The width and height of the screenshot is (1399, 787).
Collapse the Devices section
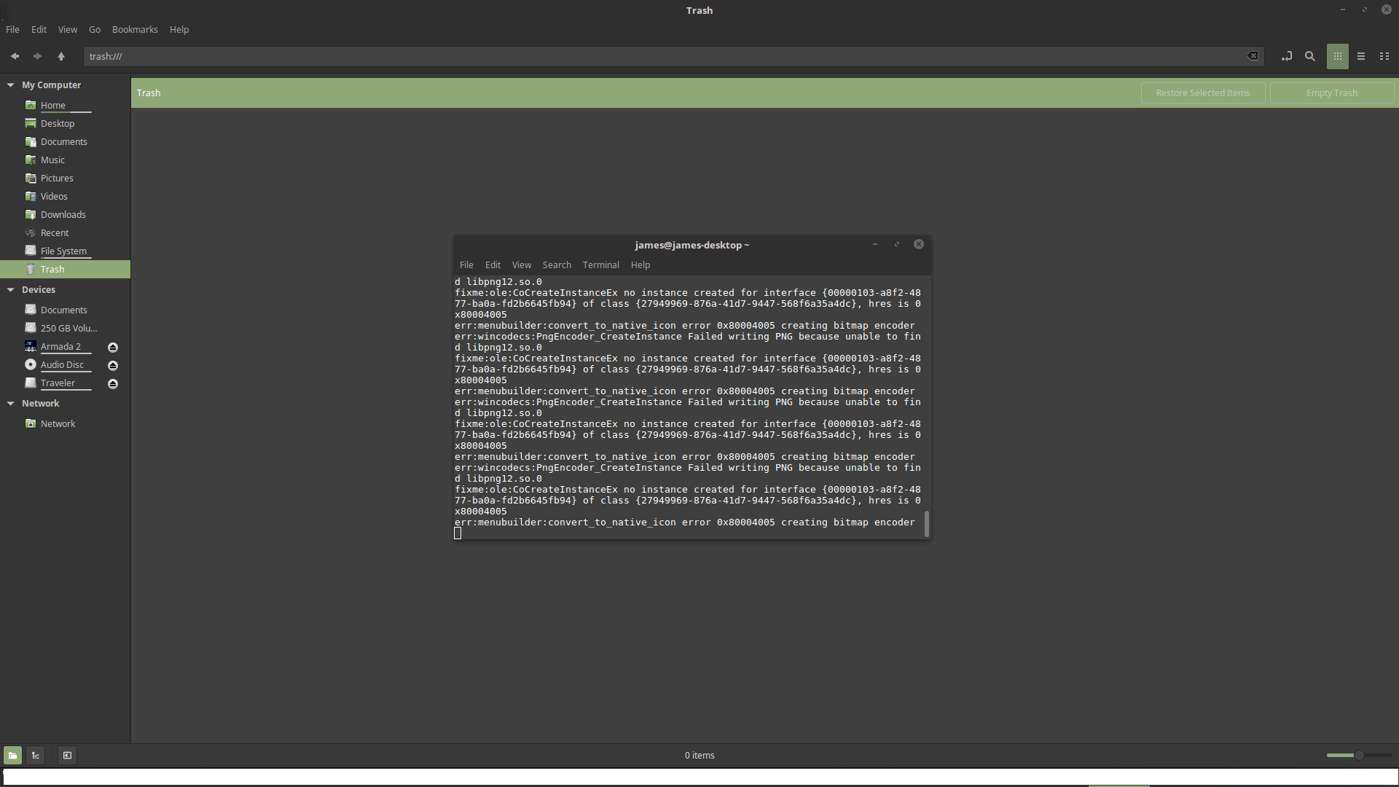11,290
